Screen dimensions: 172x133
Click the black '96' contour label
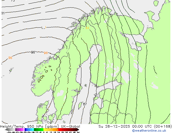(33, 52)
